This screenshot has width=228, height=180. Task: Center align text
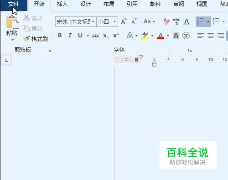pos(211,36)
